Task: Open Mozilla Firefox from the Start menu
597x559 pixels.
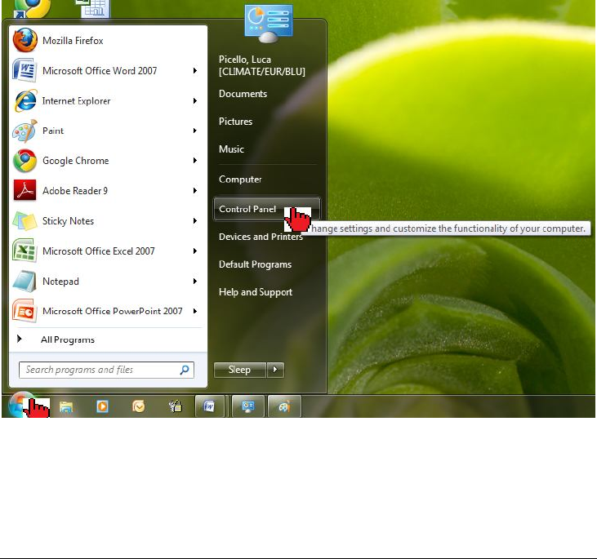Action: point(73,41)
